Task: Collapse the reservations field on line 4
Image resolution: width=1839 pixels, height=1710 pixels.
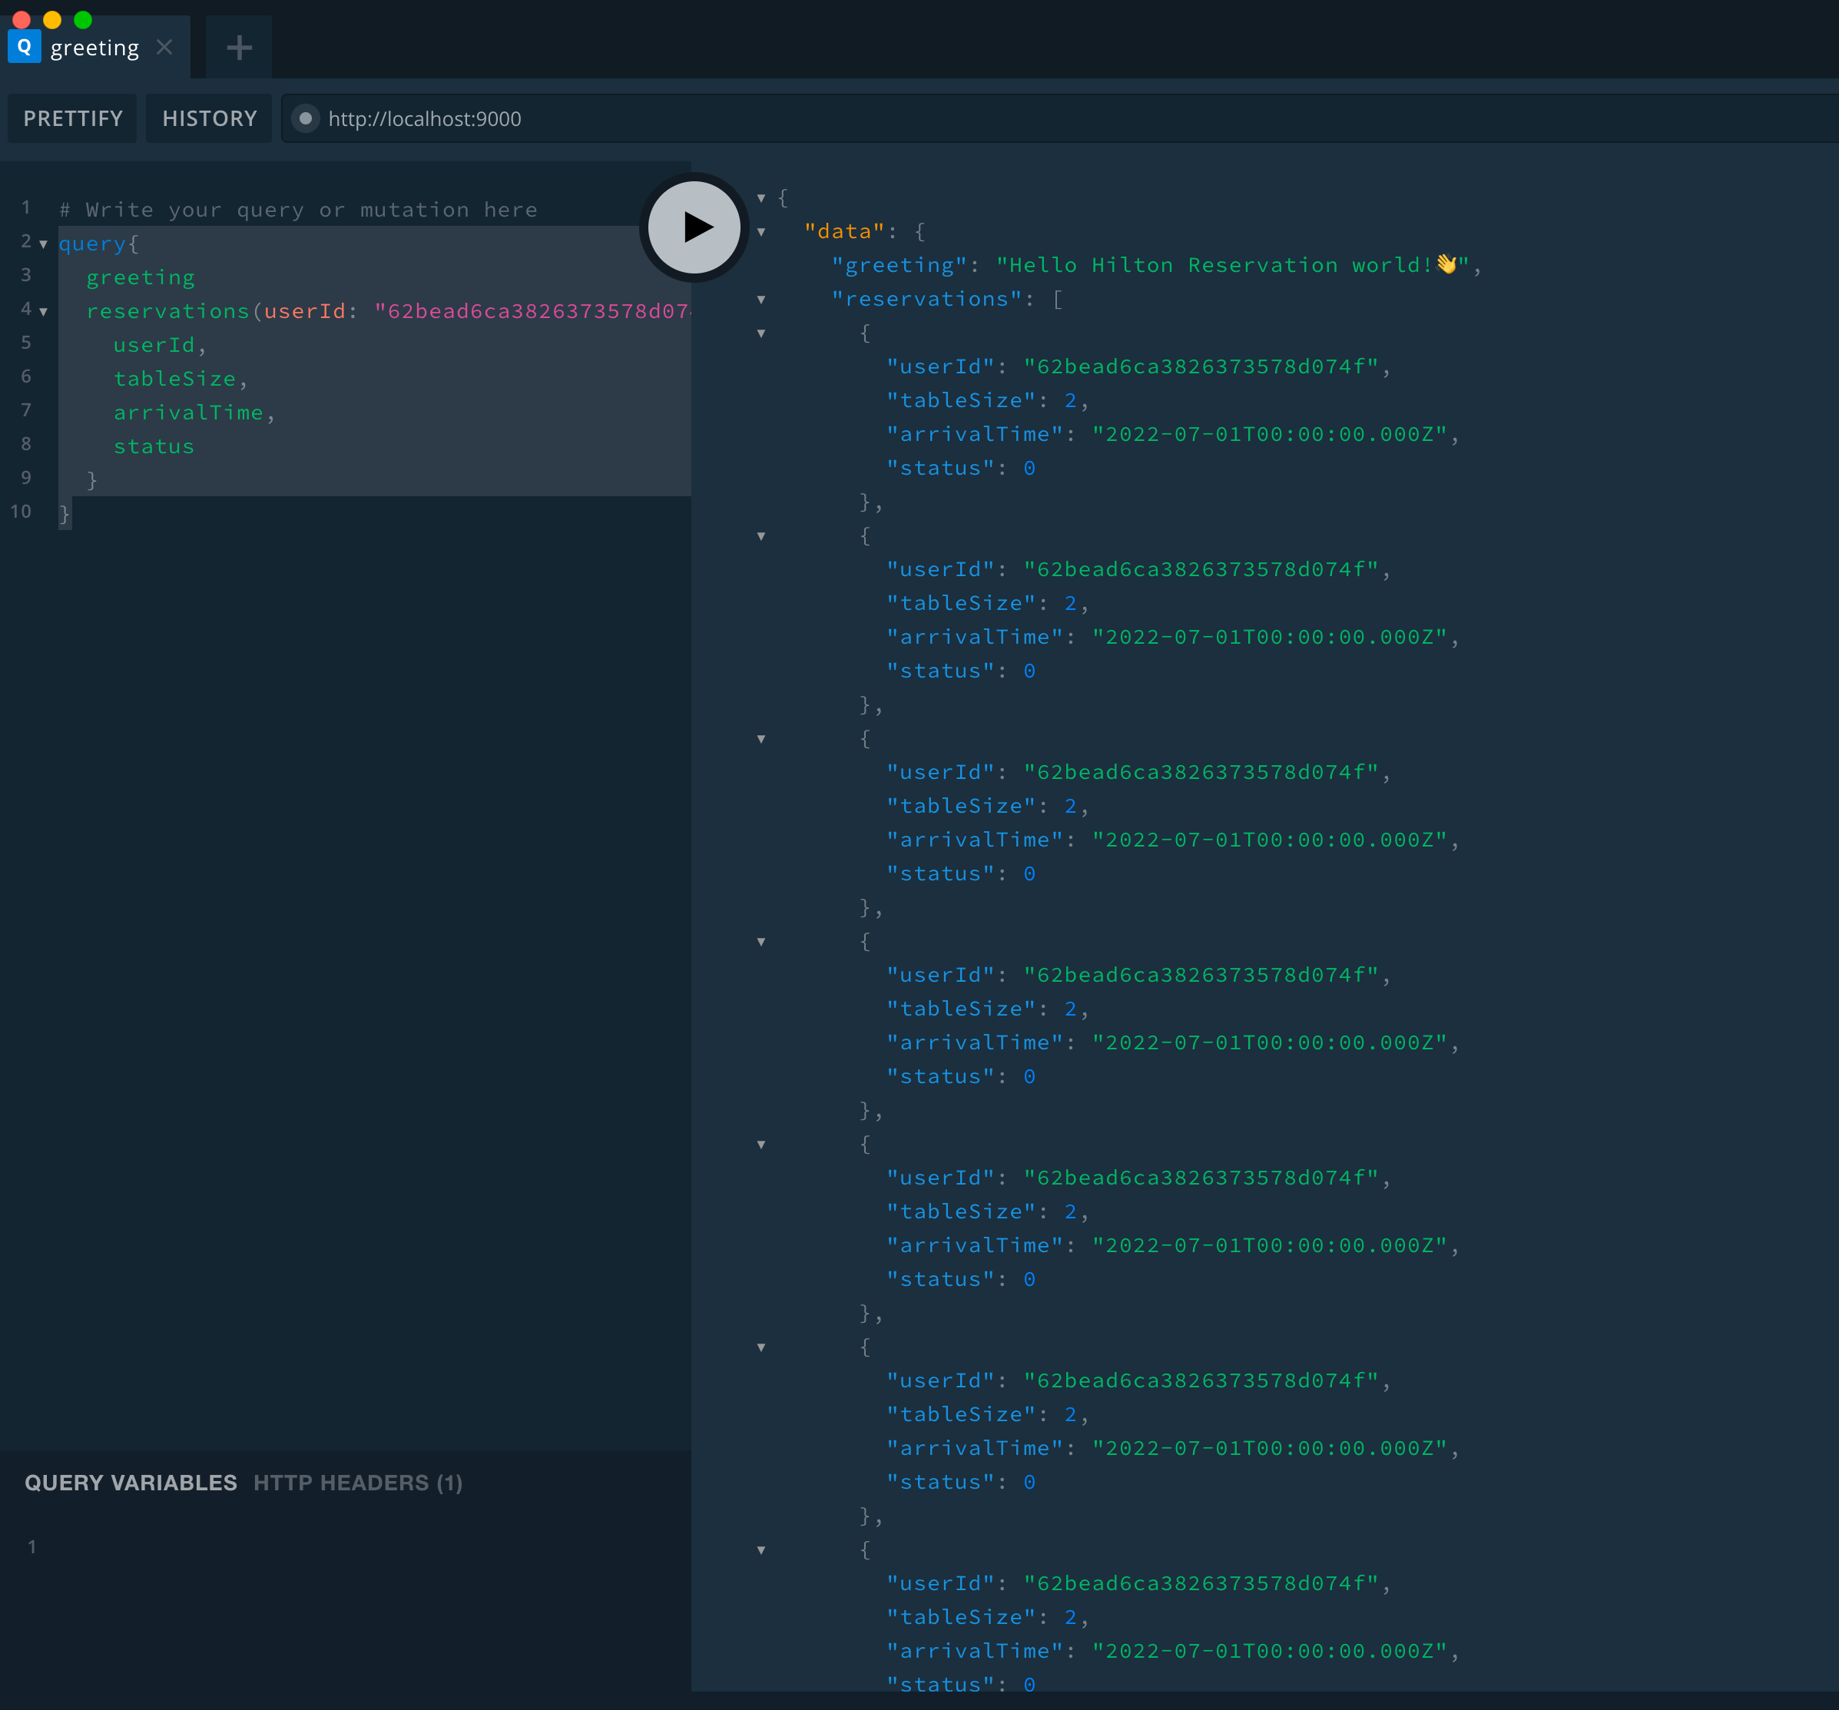Action: point(44,312)
